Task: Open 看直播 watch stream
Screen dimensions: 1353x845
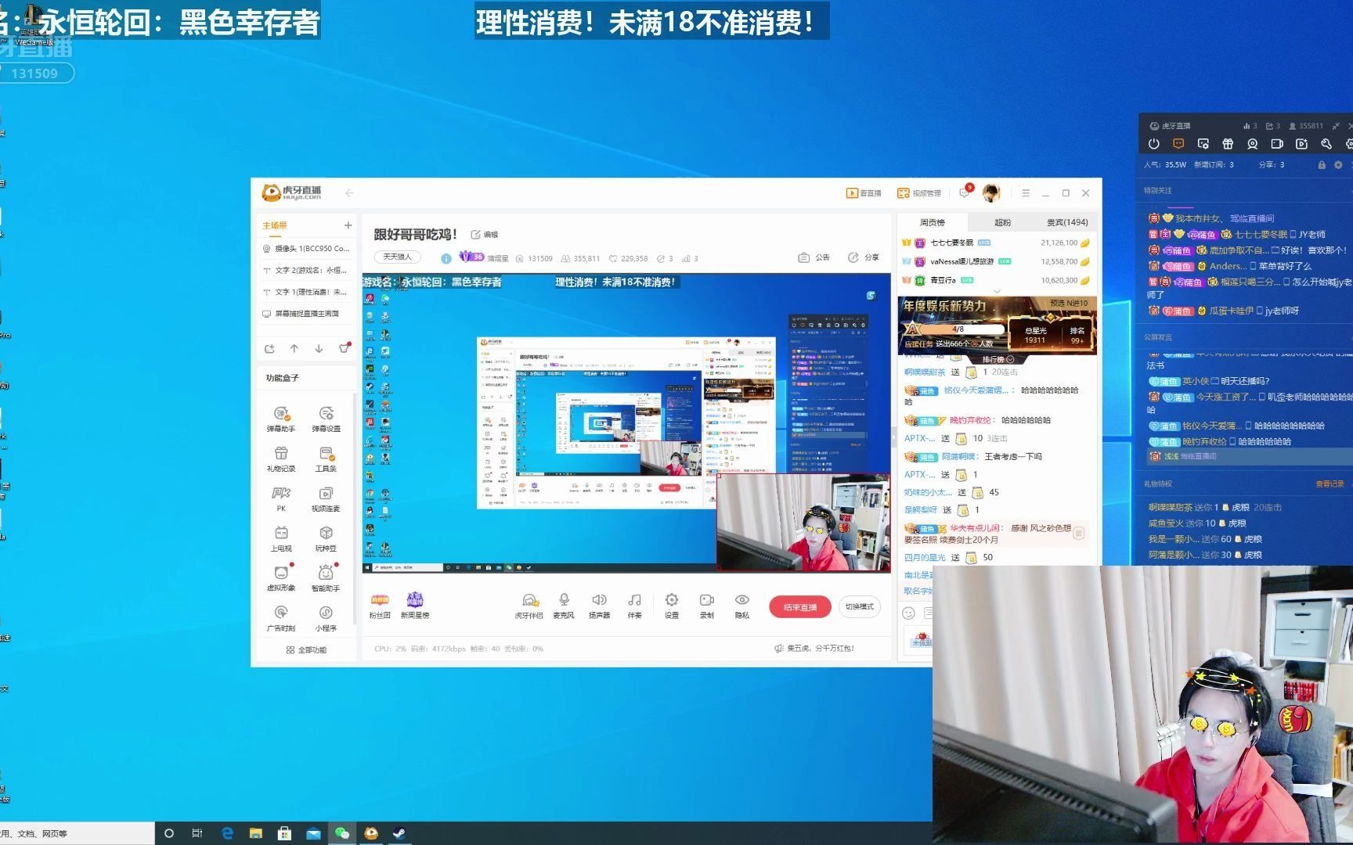Action: pos(864,193)
